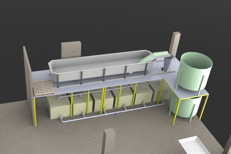Click the tall concrete column behind hopper
The image size is (231, 154).
(x=175, y=44)
